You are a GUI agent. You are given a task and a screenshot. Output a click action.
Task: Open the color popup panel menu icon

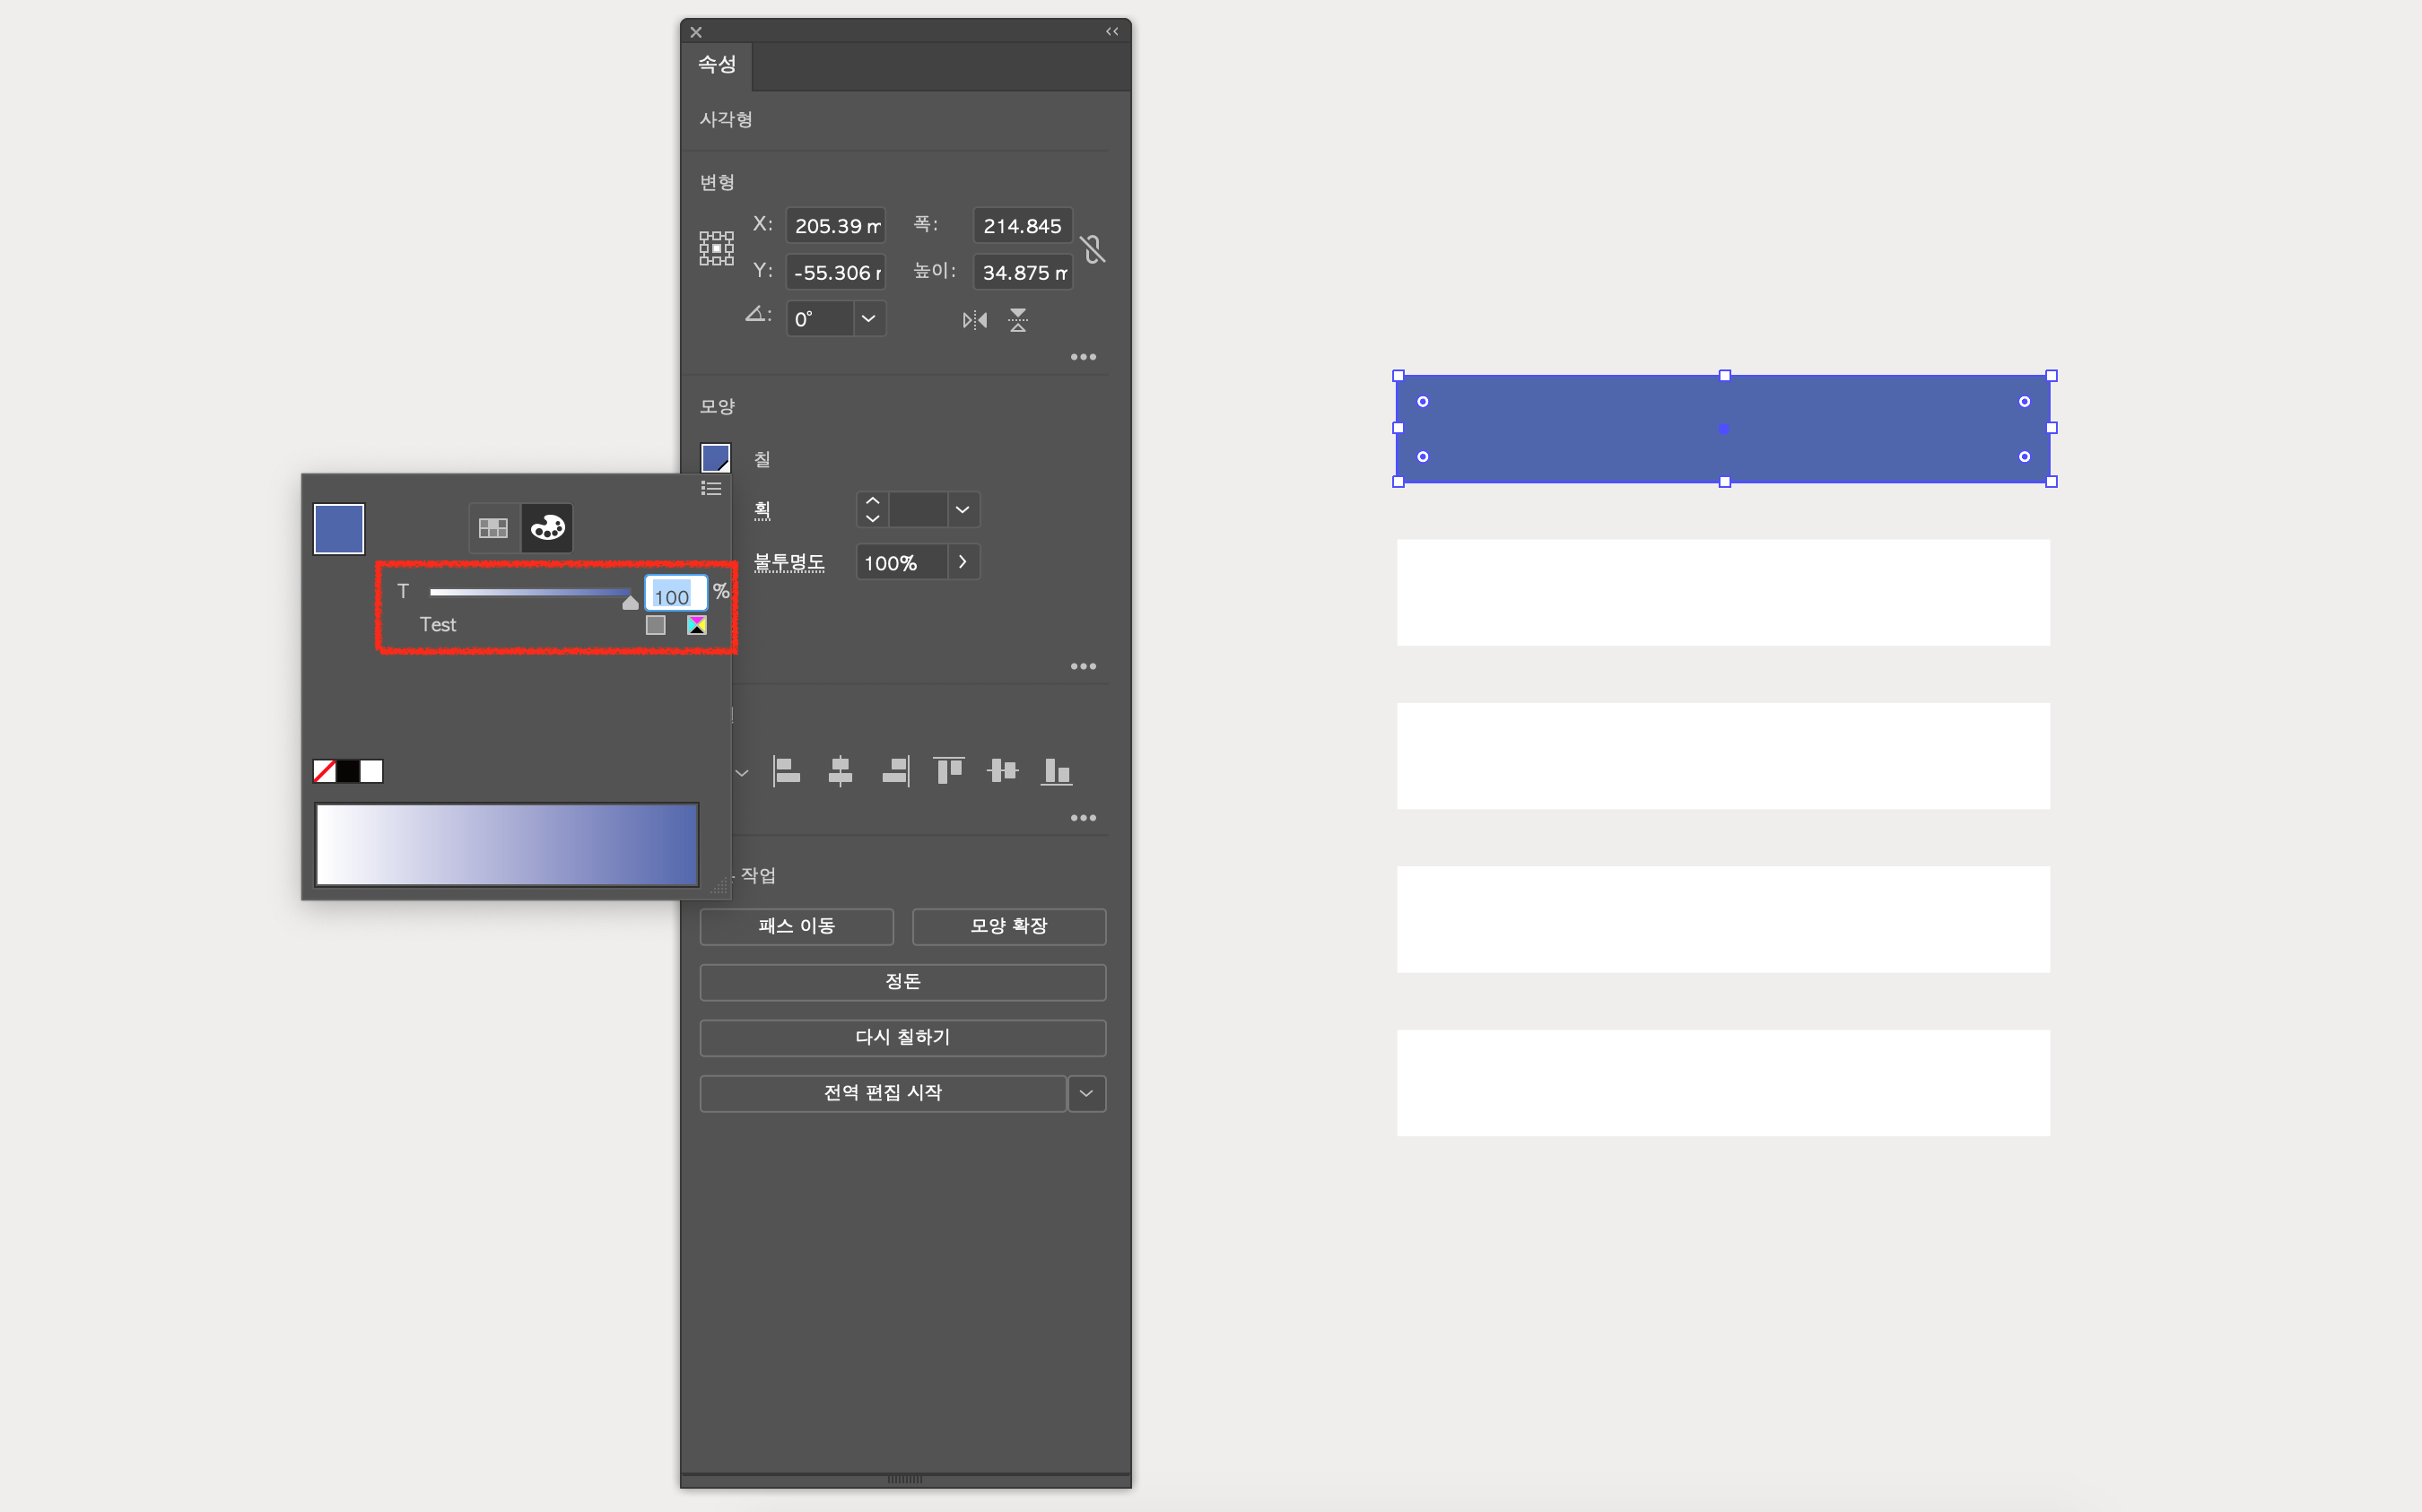pyautogui.click(x=711, y=489)
